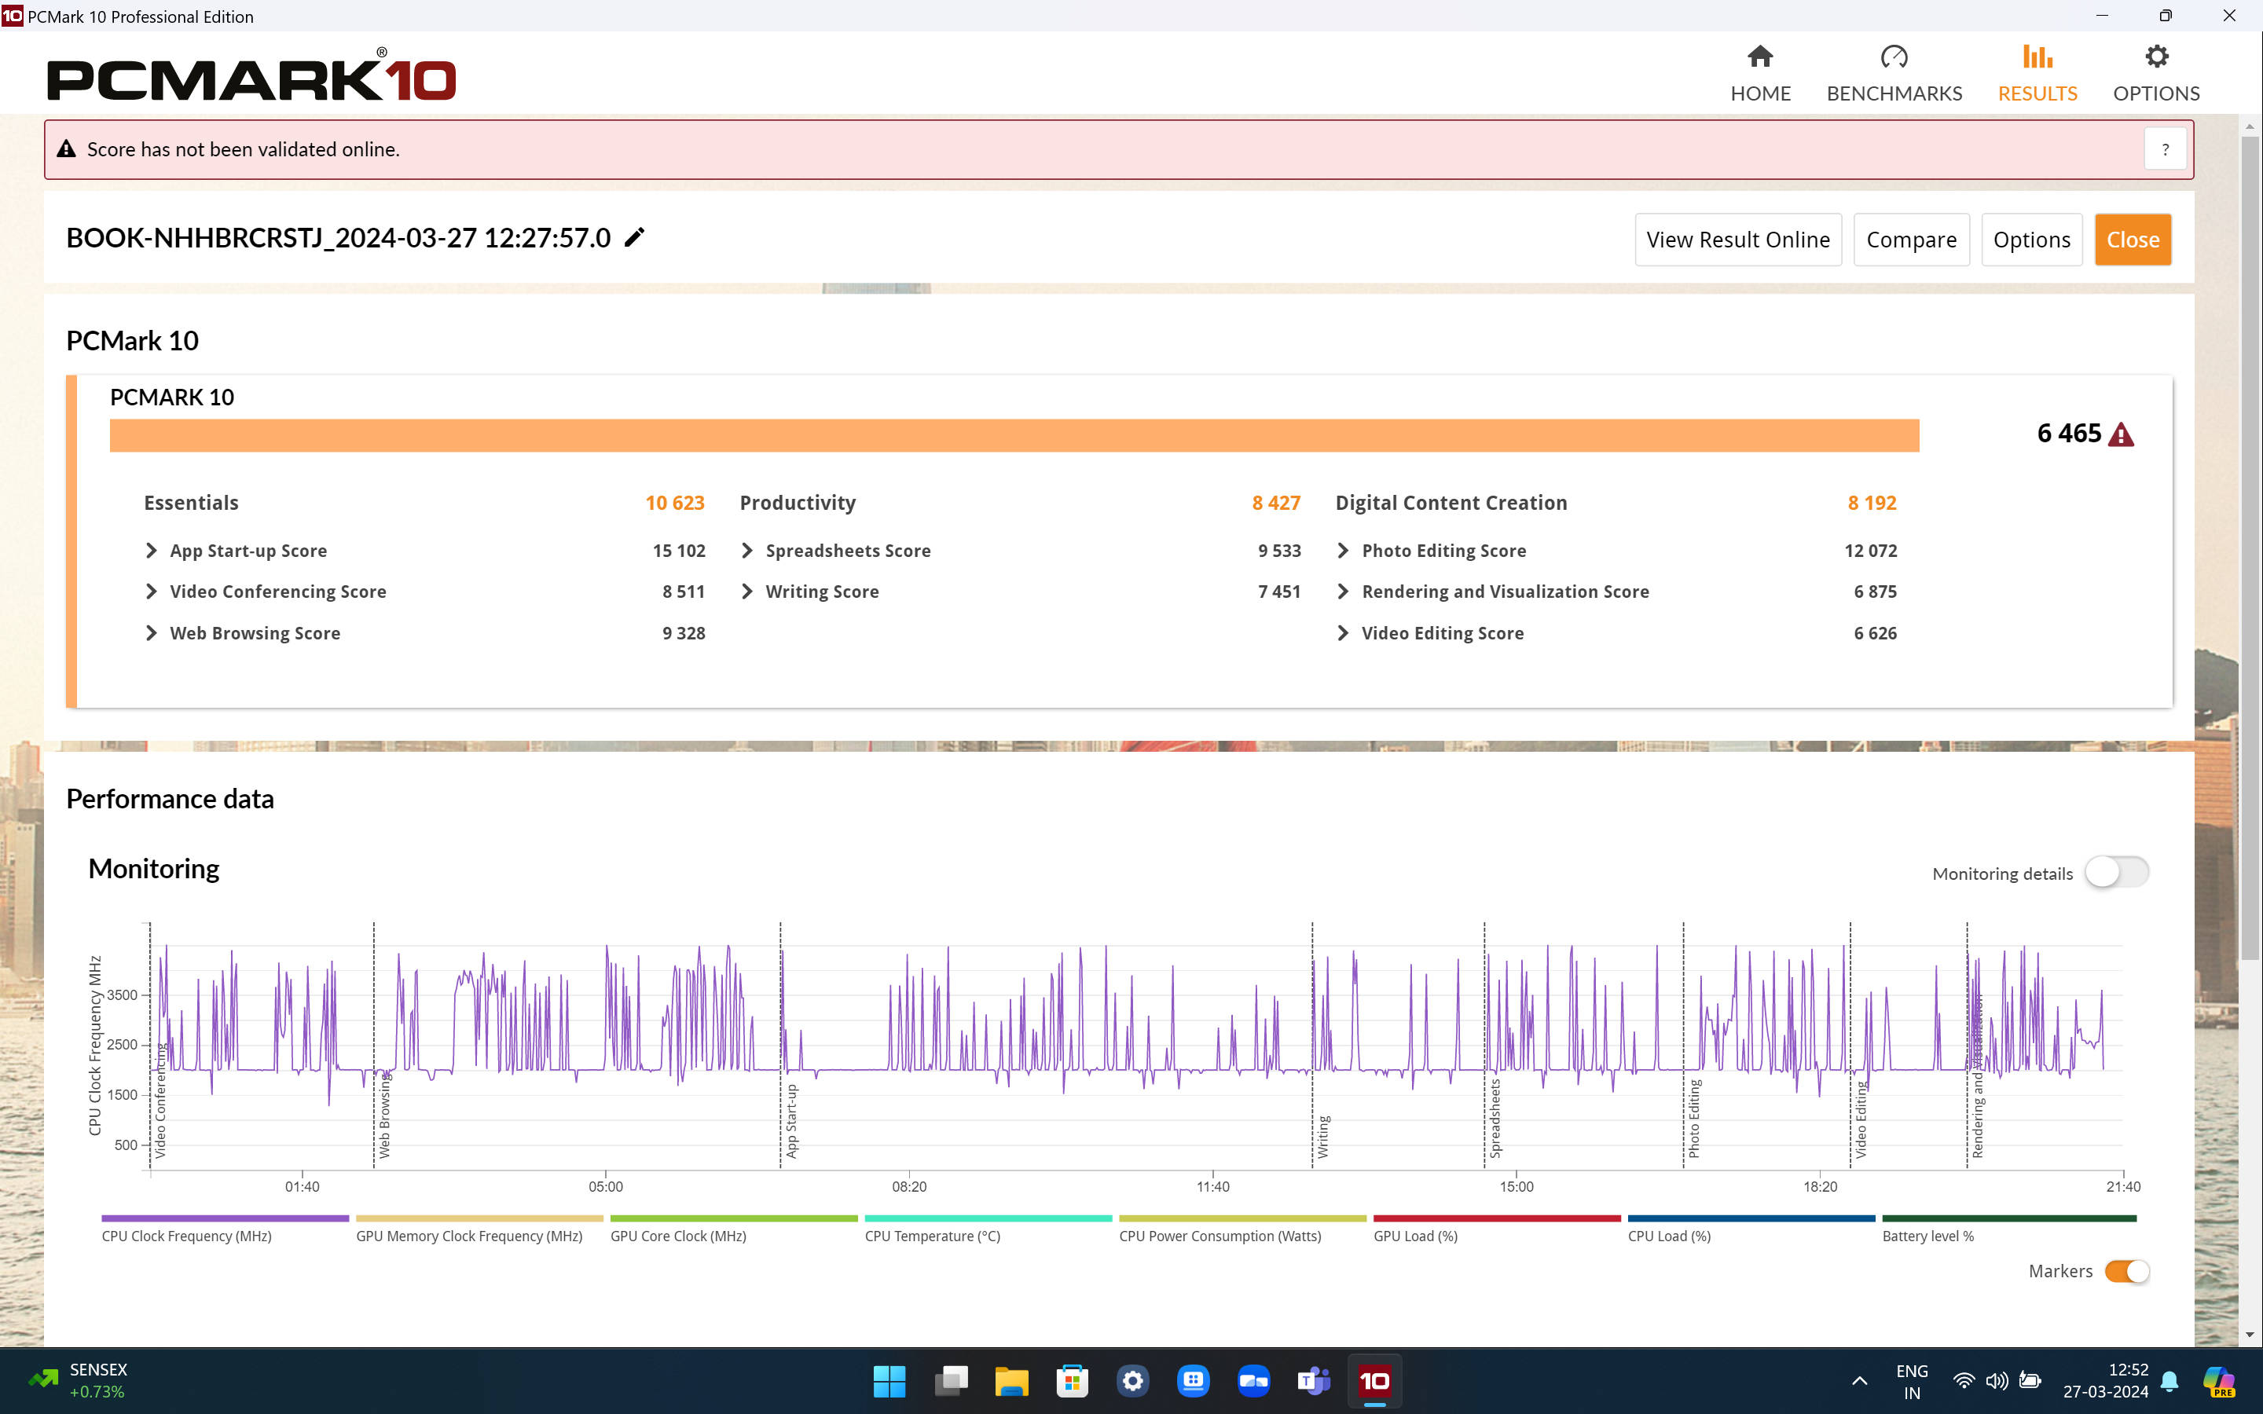Image resolution: width=2263 pixels, height=1414 pixels.
Task: Click the volume speaker tray icon
Action: [1997, 1380]
